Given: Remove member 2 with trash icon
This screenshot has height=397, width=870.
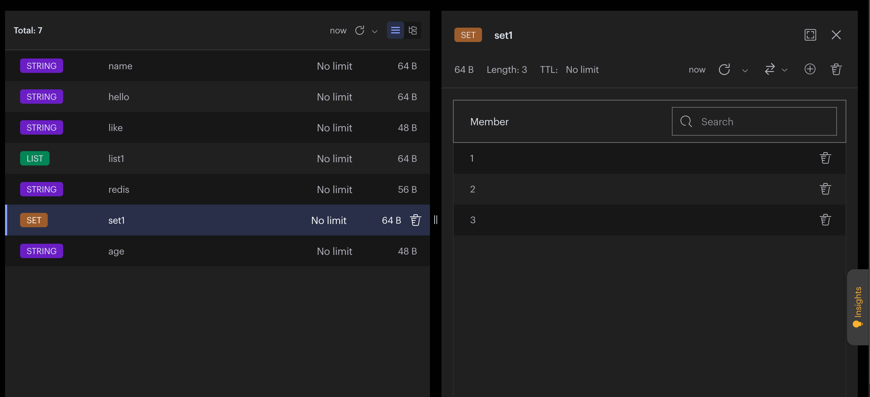Looking at the screenshot, I should (x=825, y=189).
